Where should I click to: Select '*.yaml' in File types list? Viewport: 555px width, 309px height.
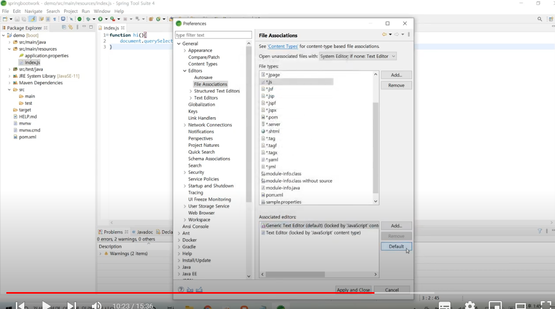coord(272,160)
